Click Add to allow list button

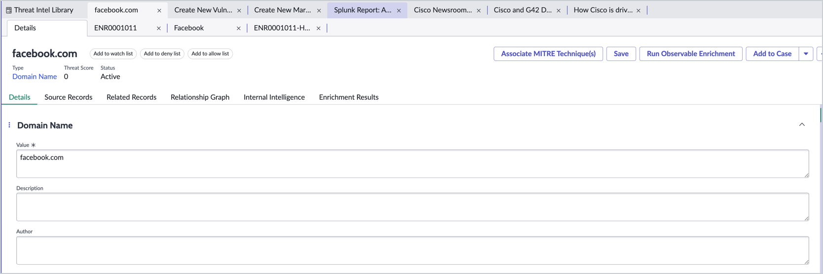point(210,54)
